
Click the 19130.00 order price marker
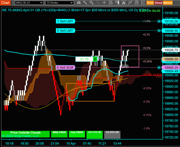pos(171,21)
